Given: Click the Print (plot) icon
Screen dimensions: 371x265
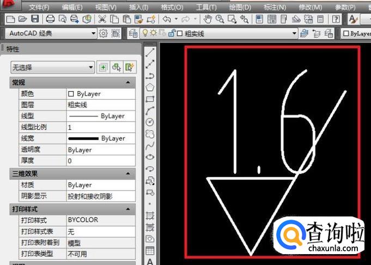Looking at the screenshot, I should [50, 19].
